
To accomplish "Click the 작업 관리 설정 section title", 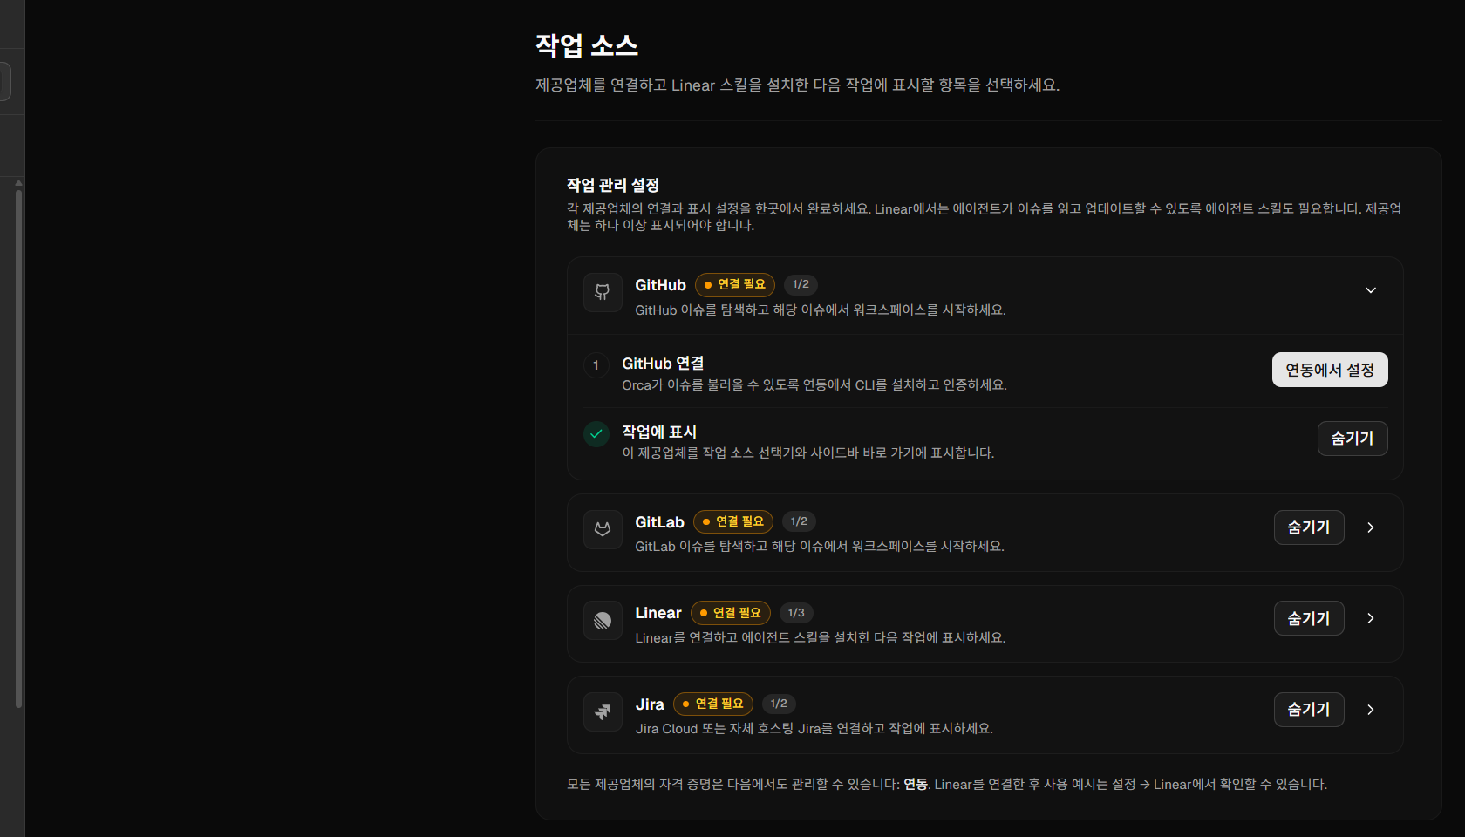I will pos(613,185).
